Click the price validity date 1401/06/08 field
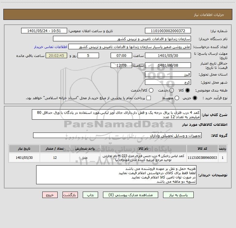This screenshot has height=228, width=236. point(168,65)
